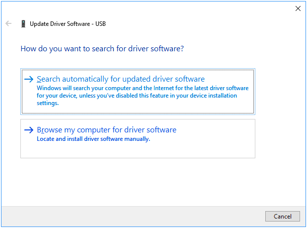Choose Search automatically for updated driver software
Image resolution: width=307 pixels, height=228 pixels.
121,79
